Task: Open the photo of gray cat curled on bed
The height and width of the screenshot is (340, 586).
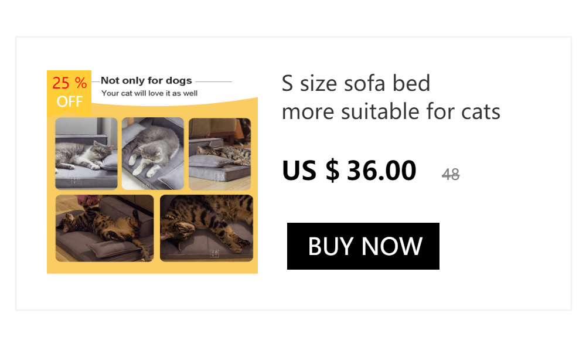Action: (x=152, y=154)
